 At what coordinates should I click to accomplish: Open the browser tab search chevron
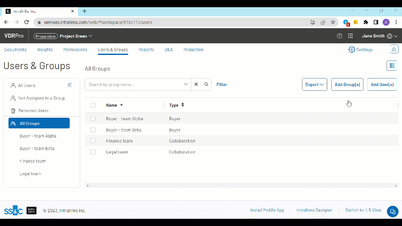pos(352,11)
